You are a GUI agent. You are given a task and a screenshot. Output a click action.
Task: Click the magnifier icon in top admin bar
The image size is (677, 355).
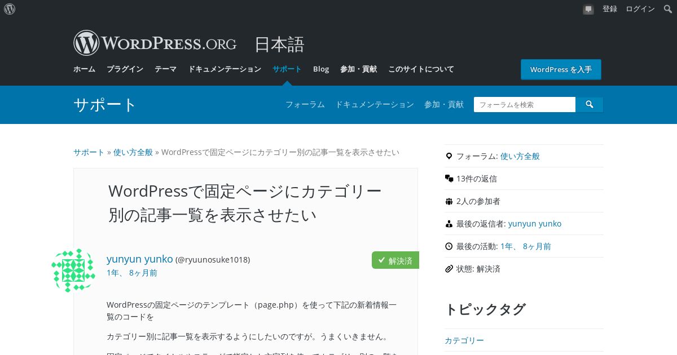pyautogui.click(x=667, y=9)
